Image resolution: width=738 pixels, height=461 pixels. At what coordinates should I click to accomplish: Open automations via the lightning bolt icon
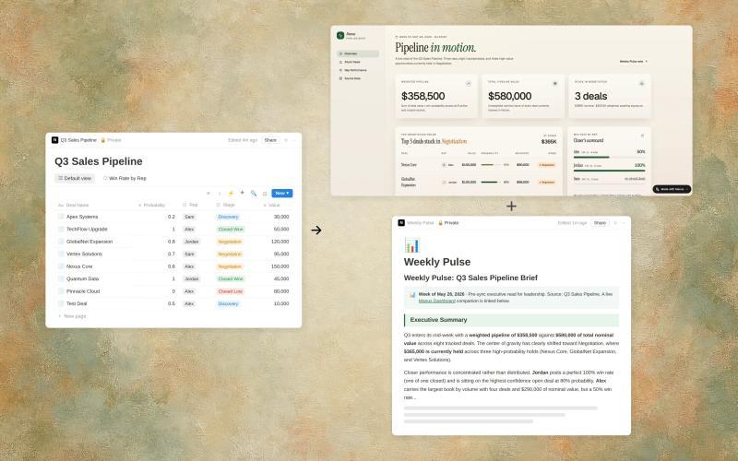(231, 194)
